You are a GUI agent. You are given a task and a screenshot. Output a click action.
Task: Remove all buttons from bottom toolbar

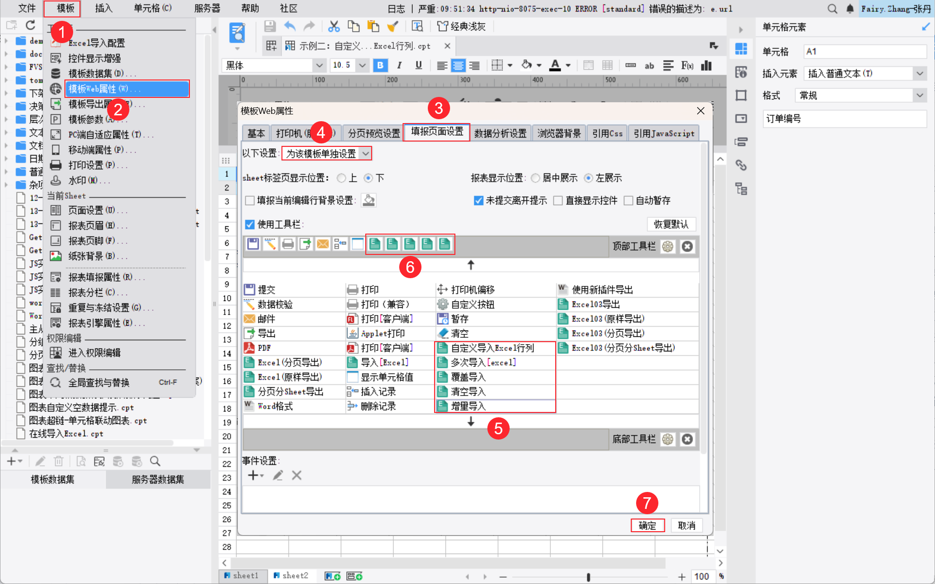tap(687, 439)
